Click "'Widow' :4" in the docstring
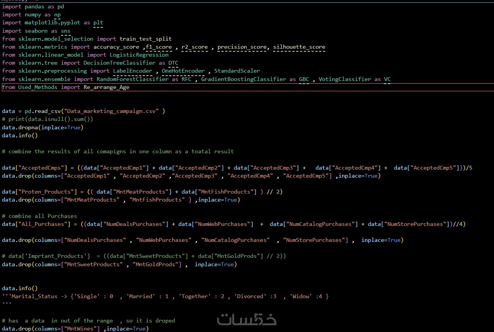The width and height of the screenshot is (494, 332). pos(305,296)
